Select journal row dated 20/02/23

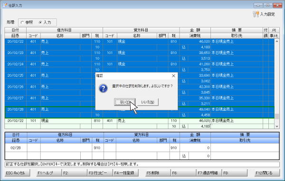point(139,55)
